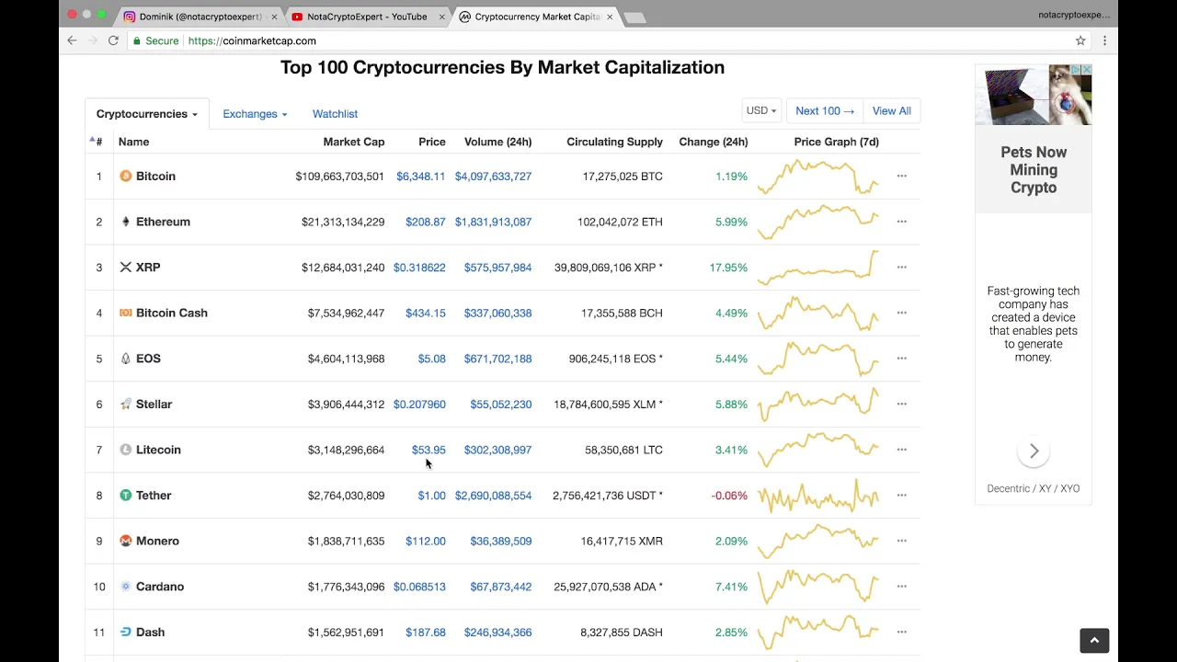Sort by Volume (24h) column header

pyautogui.click(x=498, y=142)
